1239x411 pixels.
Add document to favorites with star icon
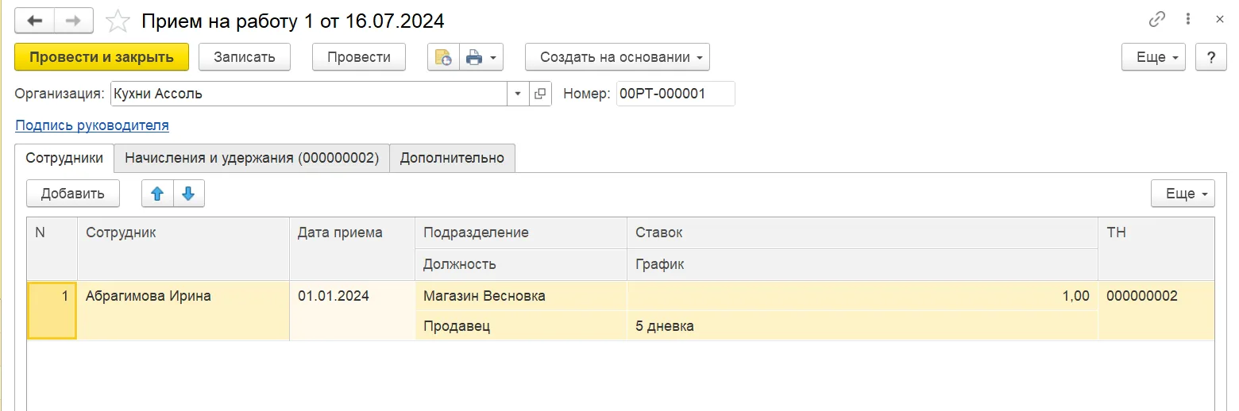[x=118, y=21]
